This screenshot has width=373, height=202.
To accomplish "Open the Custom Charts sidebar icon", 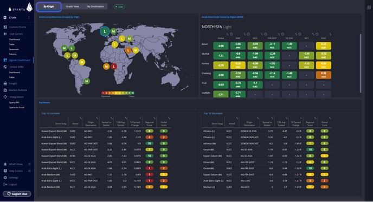I will (5, 27).
